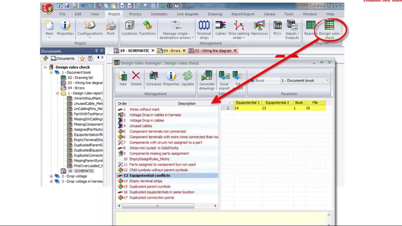Screen dimensions: 402x226
Task: Click the binoculars search icon in top toolbar
Action: (x=170, y=6)
